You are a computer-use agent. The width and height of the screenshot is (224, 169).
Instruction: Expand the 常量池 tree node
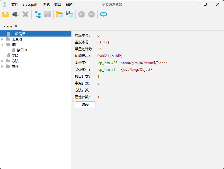(3, 39)
